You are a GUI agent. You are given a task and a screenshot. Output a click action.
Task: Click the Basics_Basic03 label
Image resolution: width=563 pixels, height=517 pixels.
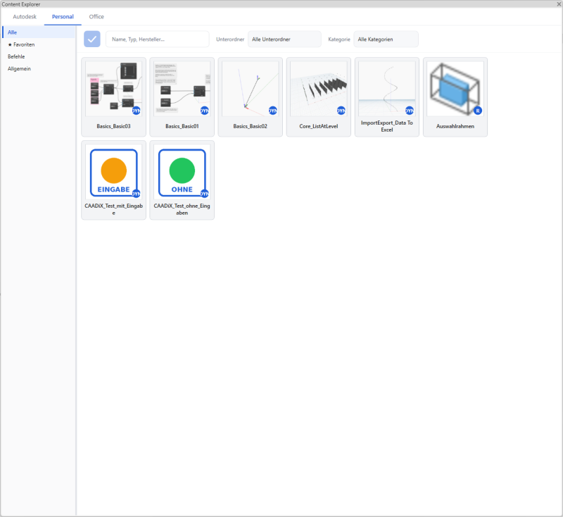point(113,126)
